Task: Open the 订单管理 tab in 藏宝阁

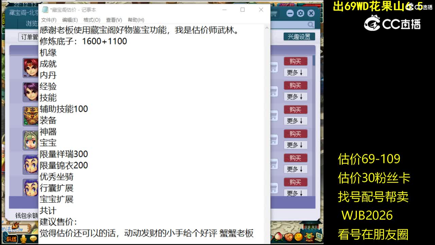Action: click(x=29, y=37)
